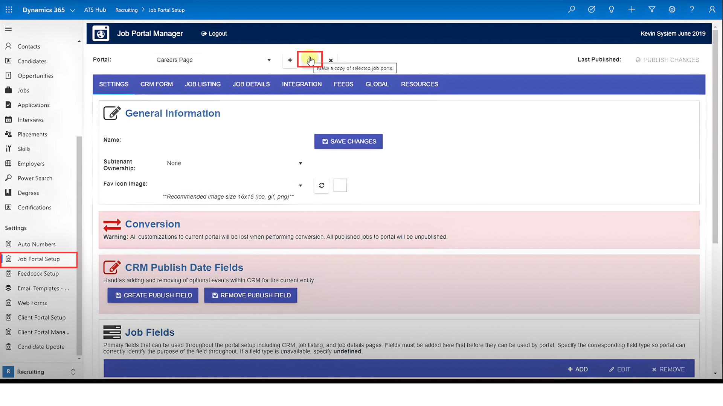
Task: Make a copy of selected job portal
Action: 310,59
